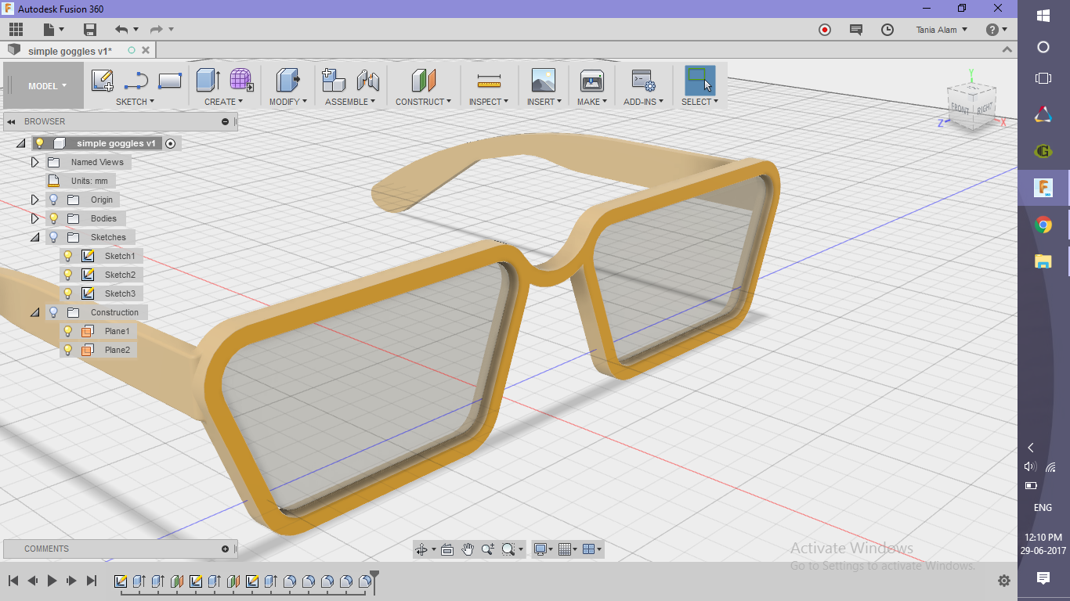
Task: Expand the Origin folder
Action: click(x=34, y=200)
